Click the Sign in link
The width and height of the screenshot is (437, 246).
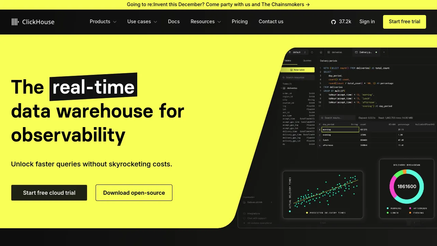(x=367, y=22)
